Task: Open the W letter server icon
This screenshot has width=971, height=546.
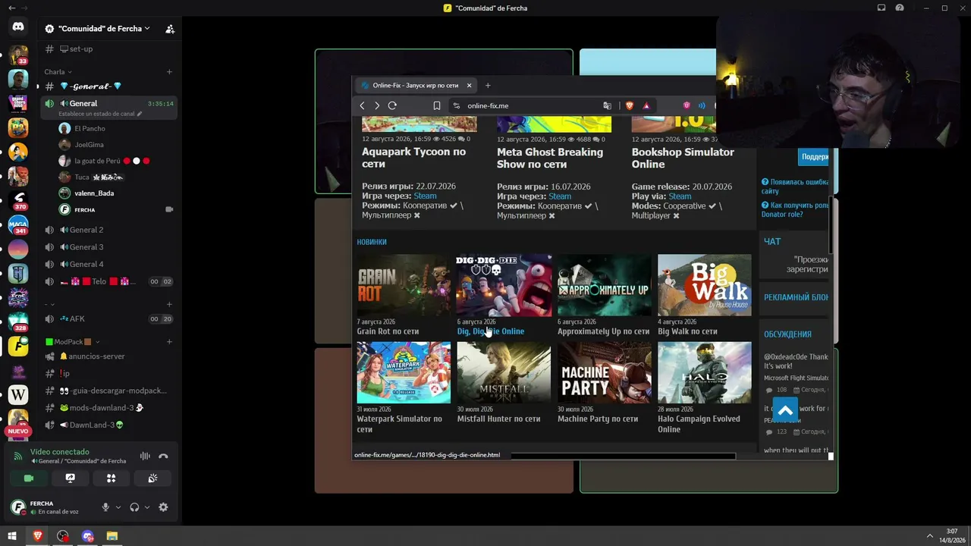Action: (18, 394)
